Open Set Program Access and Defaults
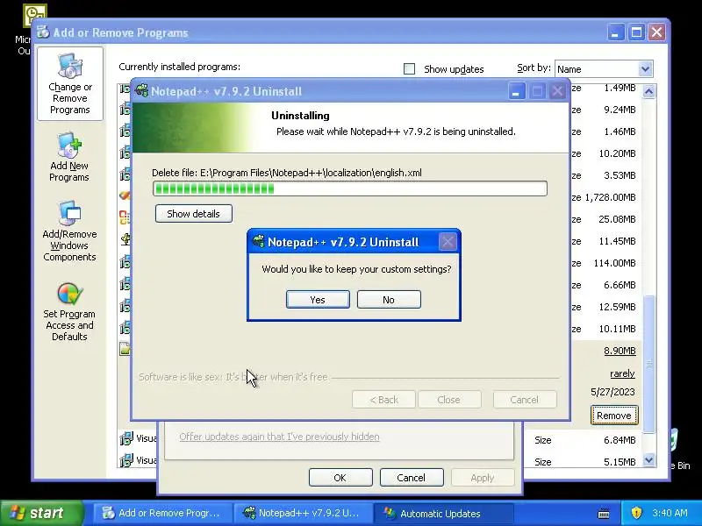 point(69,312)
